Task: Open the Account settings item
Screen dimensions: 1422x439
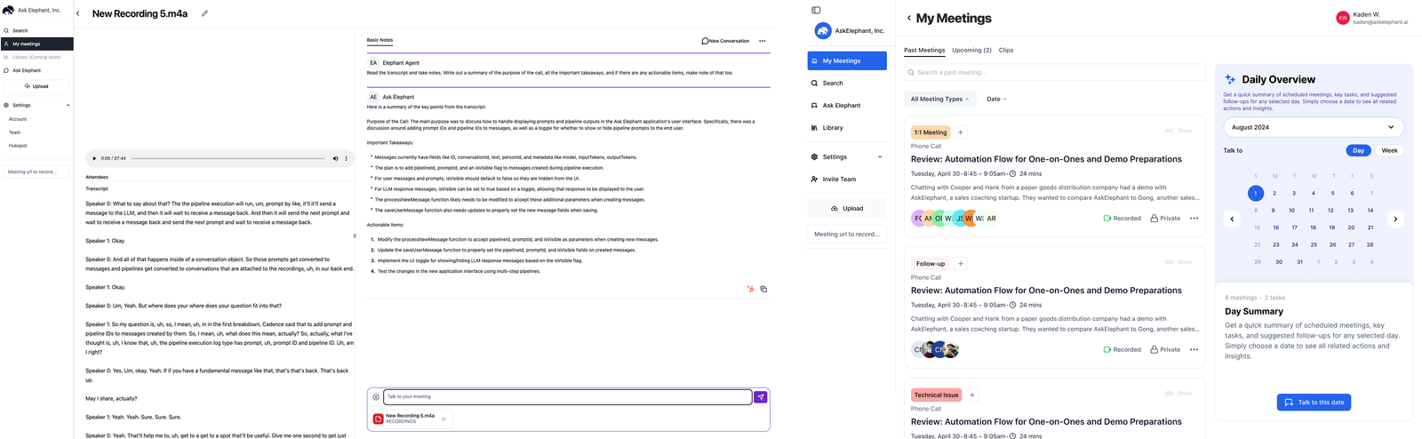Action: (18, 119)
